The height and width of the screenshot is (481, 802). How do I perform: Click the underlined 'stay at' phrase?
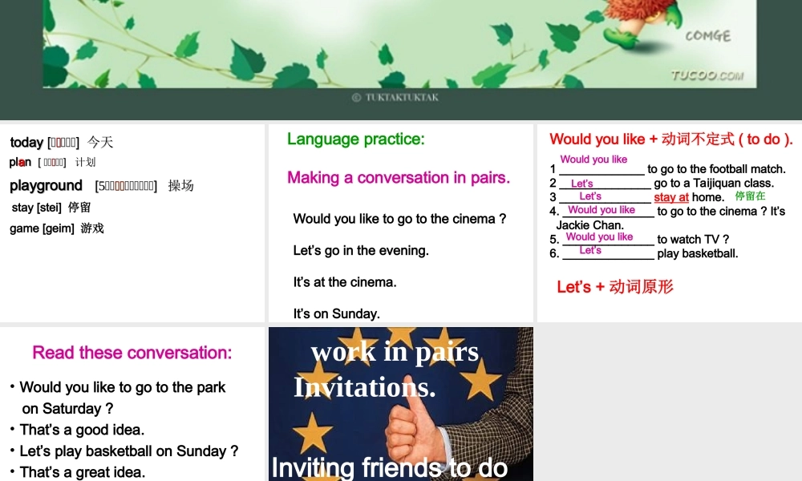pos(671,197)
